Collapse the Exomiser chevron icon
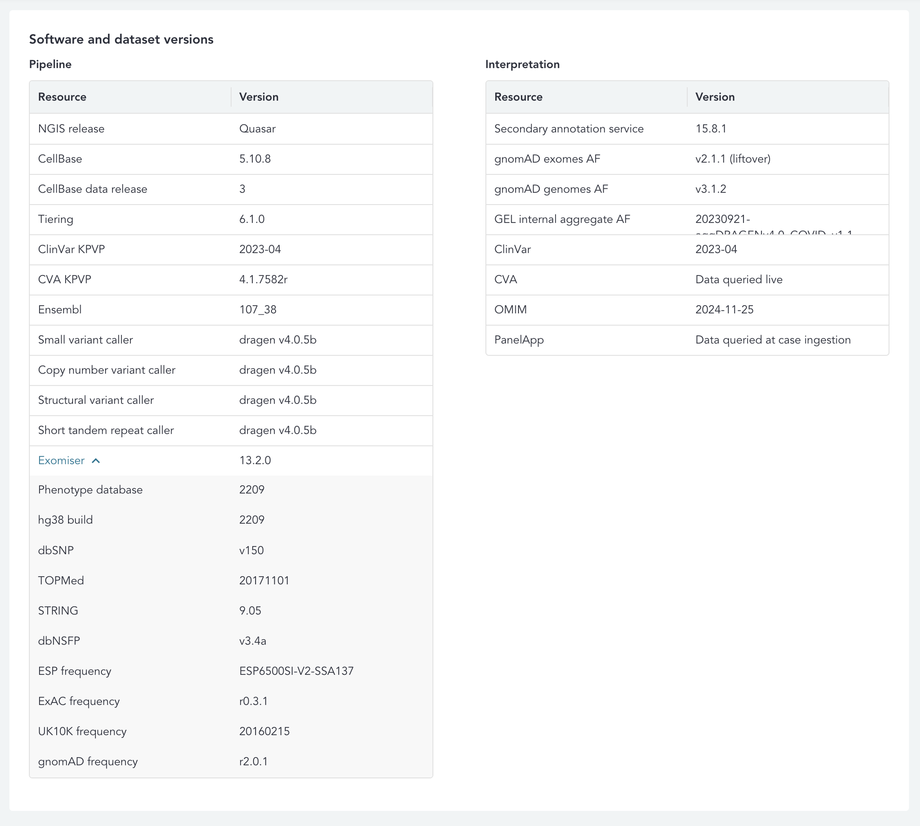Image resolution: width=920 pixels, height=826 pixels. point(96,460)
